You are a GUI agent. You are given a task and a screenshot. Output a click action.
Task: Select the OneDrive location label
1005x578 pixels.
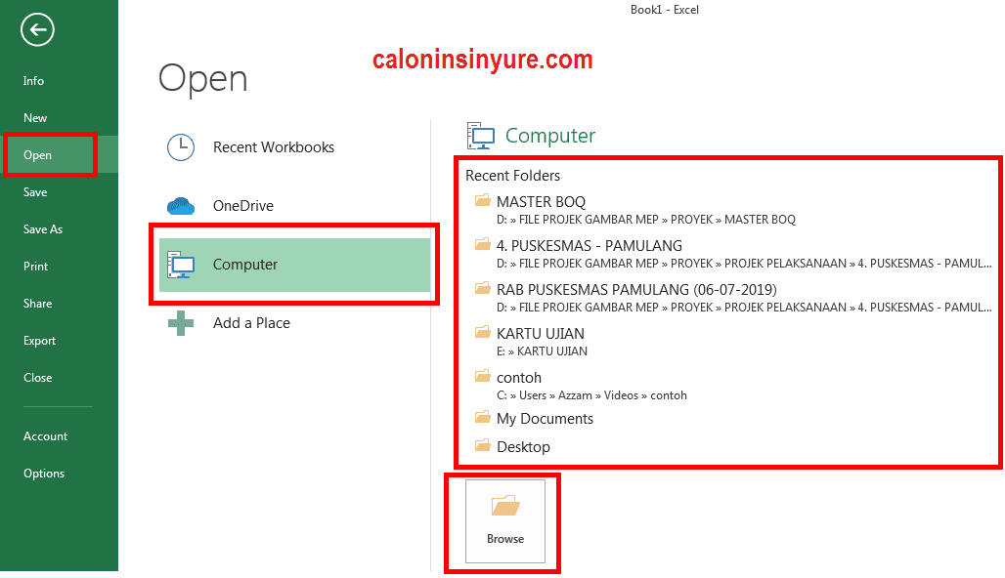(x=242, y=205)
